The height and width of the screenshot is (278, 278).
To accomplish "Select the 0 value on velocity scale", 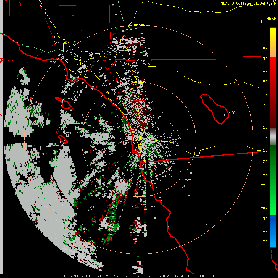I will (x=267, y=139).
